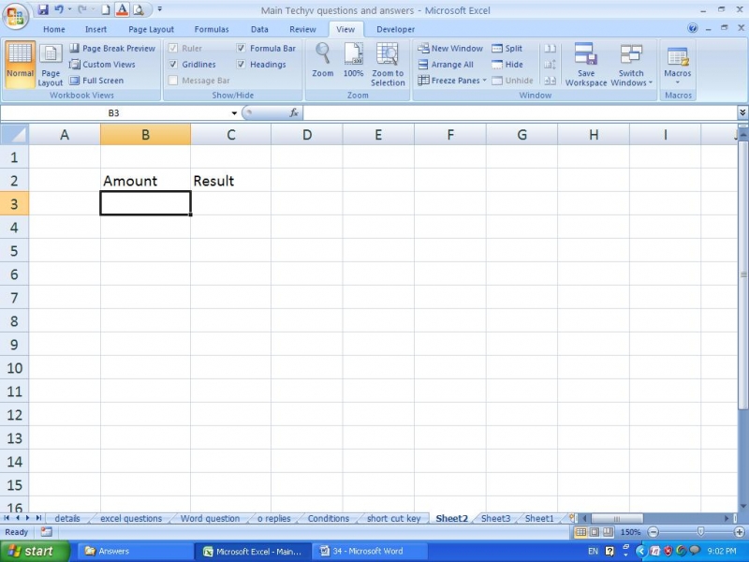Open the Macros tool

click(x=678, y=64)
